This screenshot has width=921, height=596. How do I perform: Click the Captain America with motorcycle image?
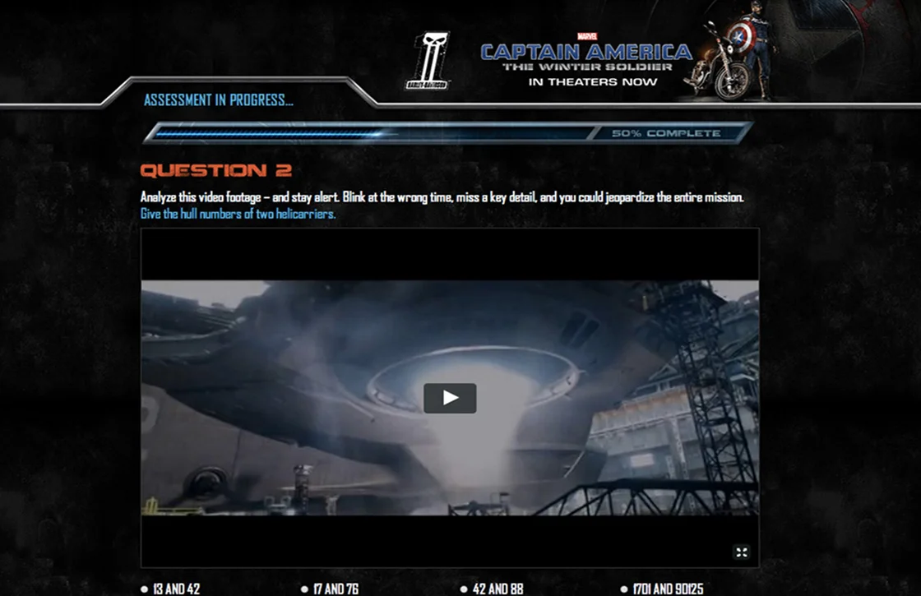(x=731, y=52)
